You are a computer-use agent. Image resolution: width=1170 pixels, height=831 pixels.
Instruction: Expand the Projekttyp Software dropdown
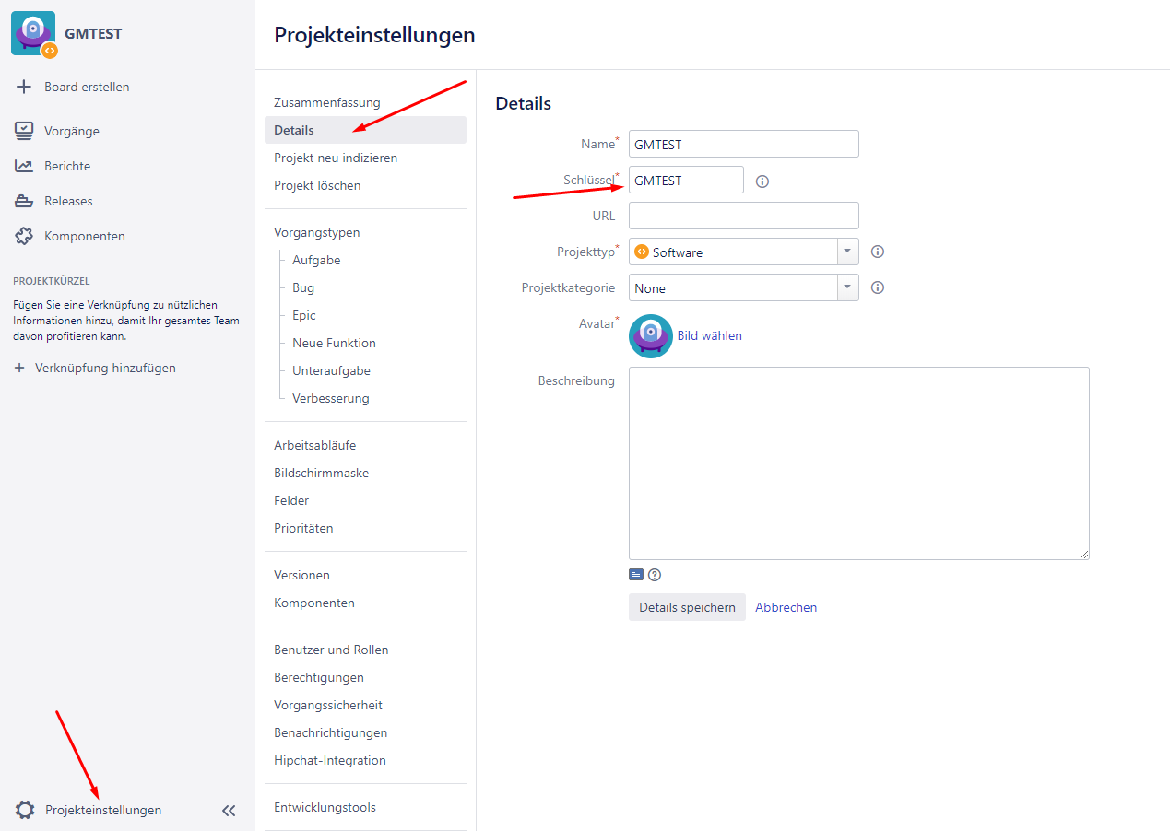847,252
